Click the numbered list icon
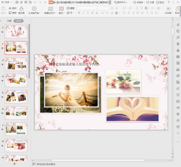Image resolution: width=181 pixels, height=167 pixels. point(130,8)
